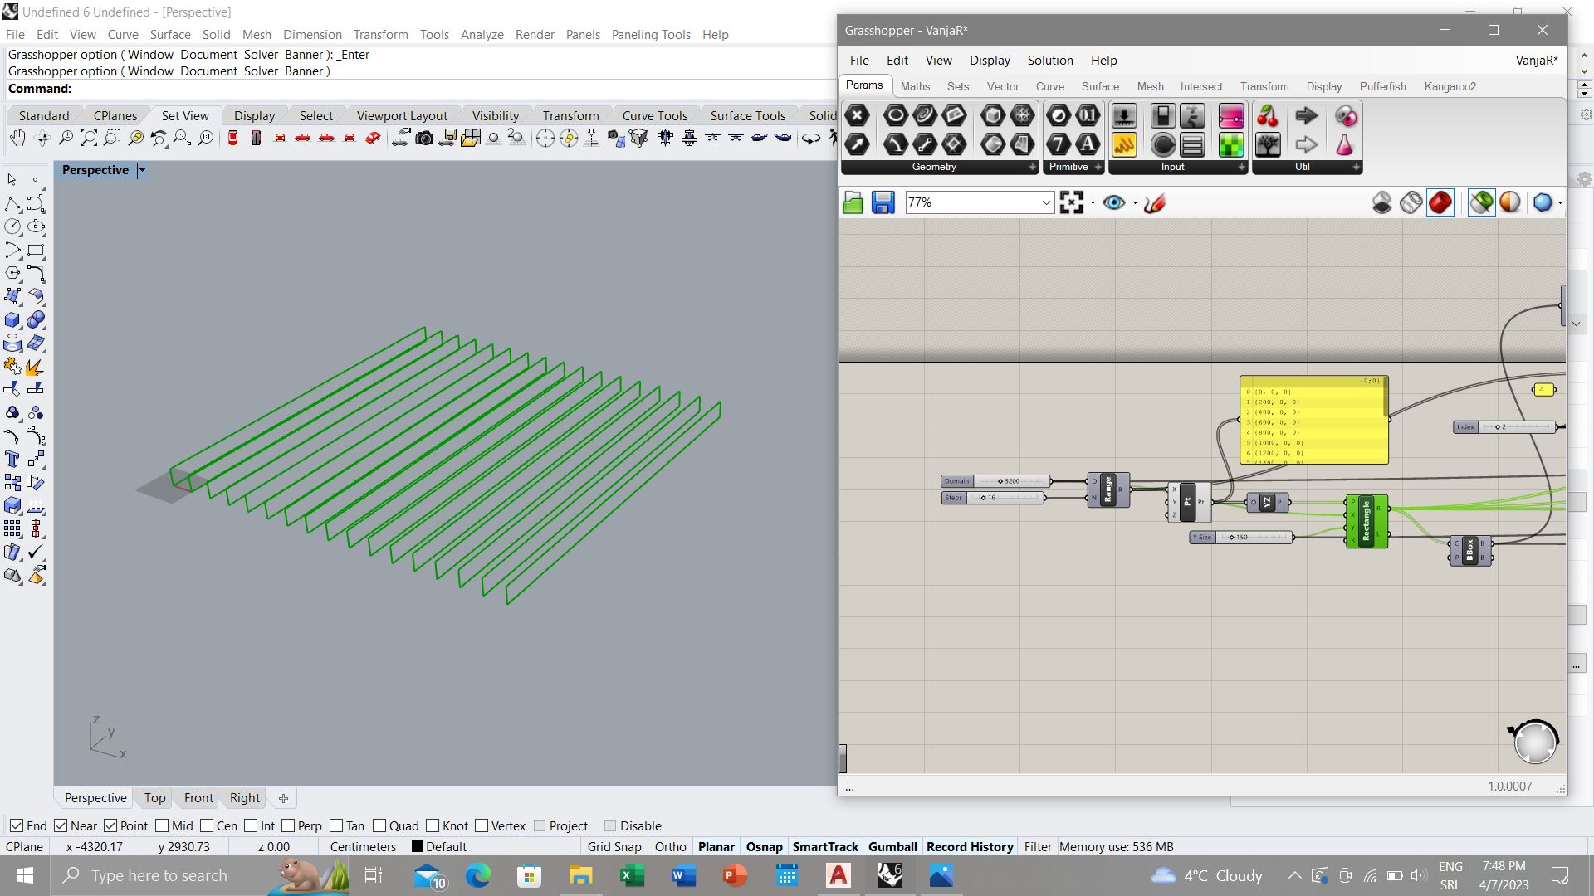
Task: Switch to the Top viewport tab
Action: coord(154,798)
